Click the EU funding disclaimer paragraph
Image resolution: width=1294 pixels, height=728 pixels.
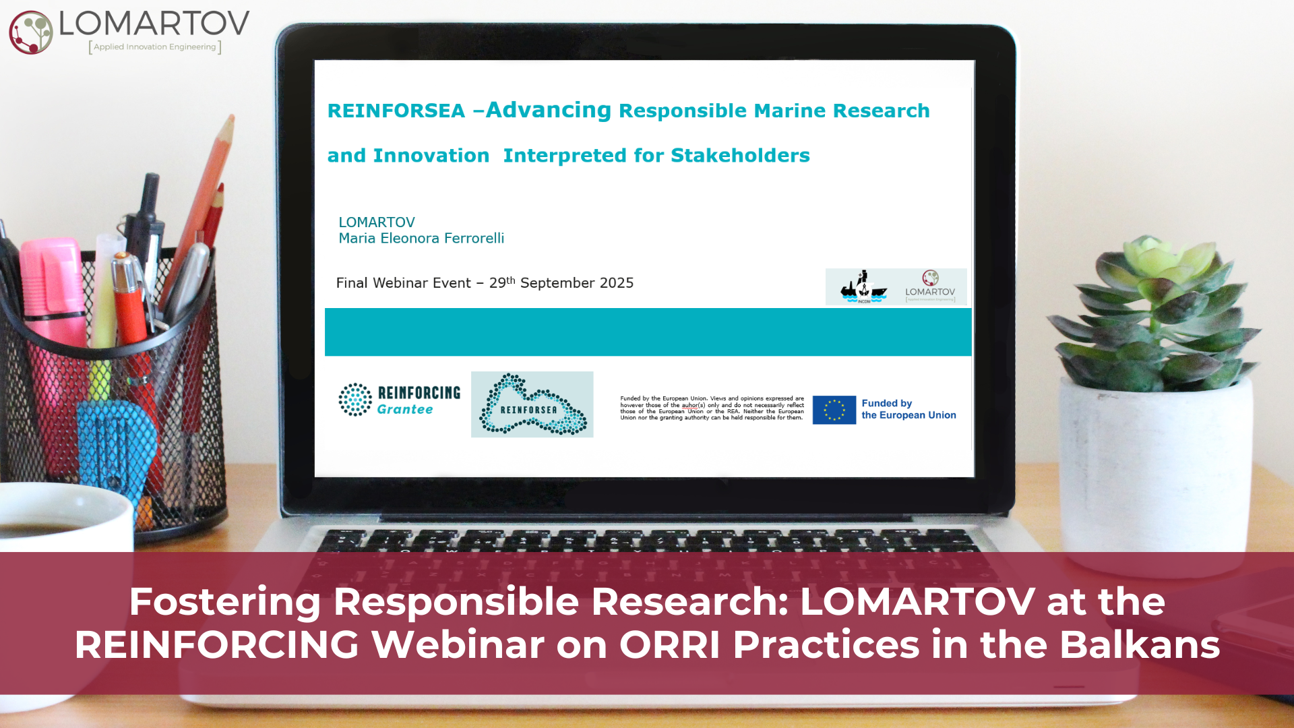click(x=712, y=408)
